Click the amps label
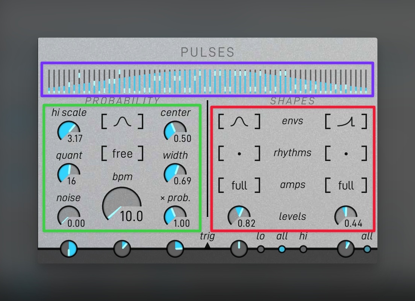The height and width of the screenshot is (301, 415). tap(292, 185)
